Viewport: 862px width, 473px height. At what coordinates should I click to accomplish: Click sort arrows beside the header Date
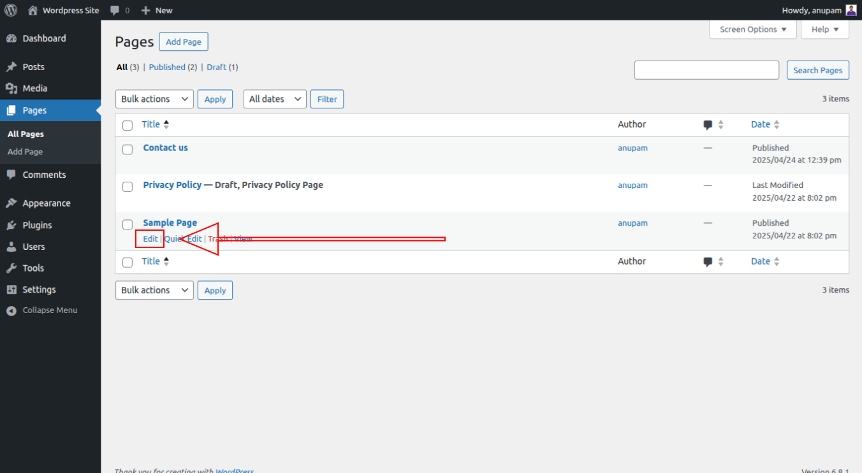click(x=777, y=125)
